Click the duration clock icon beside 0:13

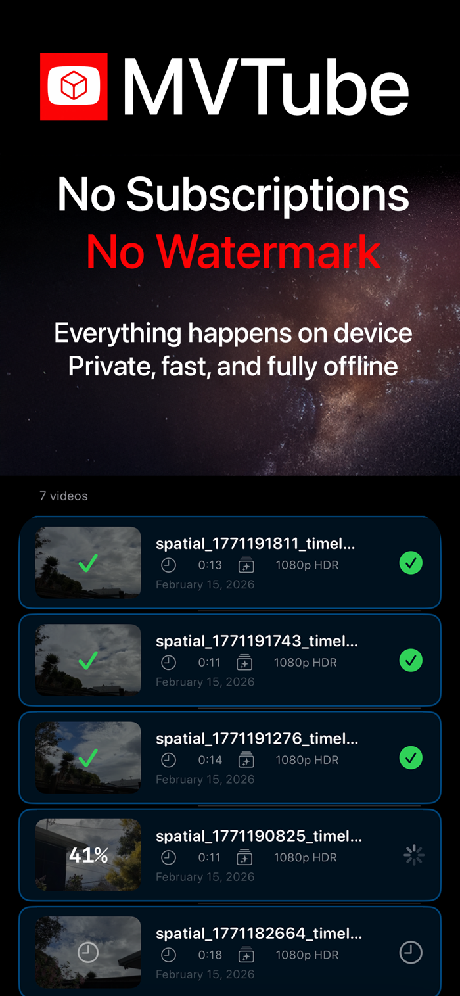168,565
